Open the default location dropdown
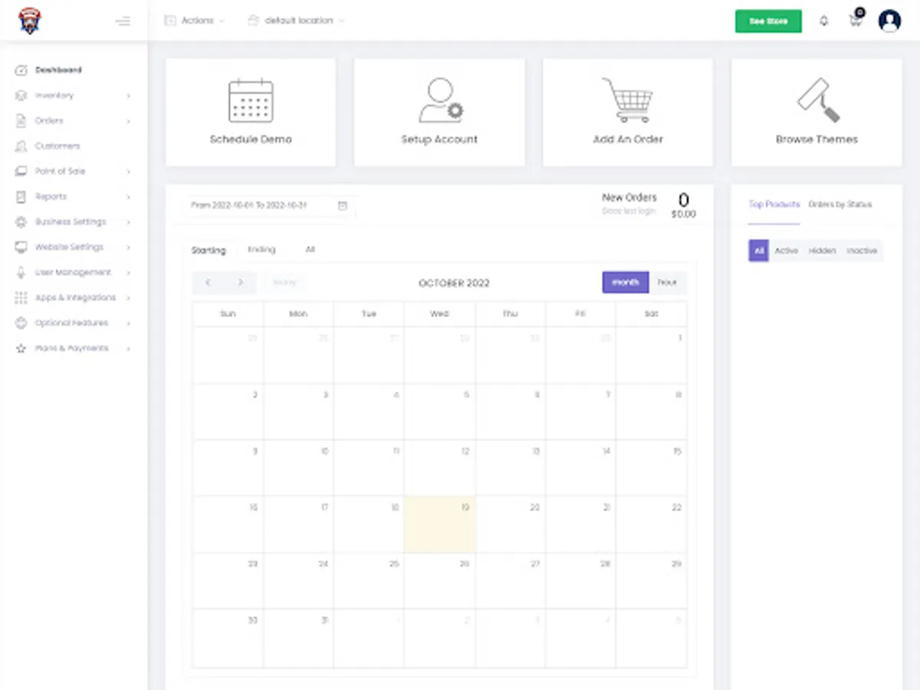Screen dimensions: 920x690 click(x=296, y=21)
